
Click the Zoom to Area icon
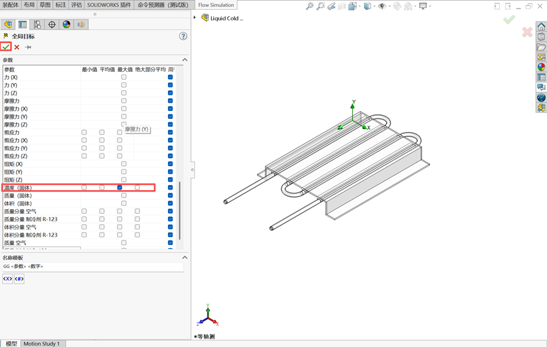(x=320, y=6)
